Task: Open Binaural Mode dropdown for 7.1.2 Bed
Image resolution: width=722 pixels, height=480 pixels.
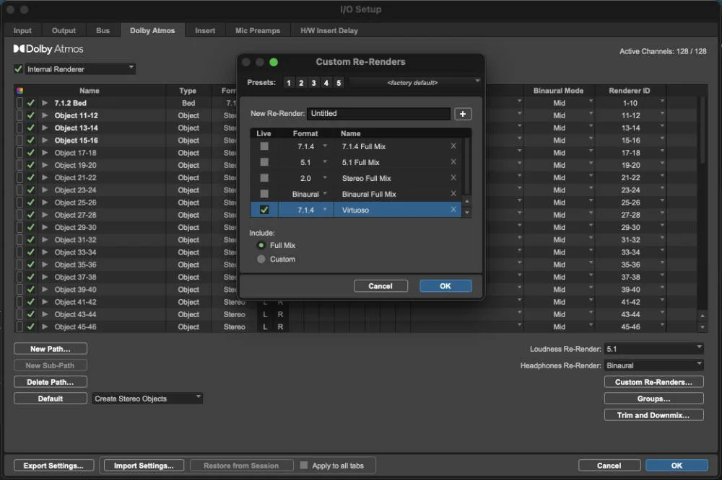Action: (x=591, y=101)
